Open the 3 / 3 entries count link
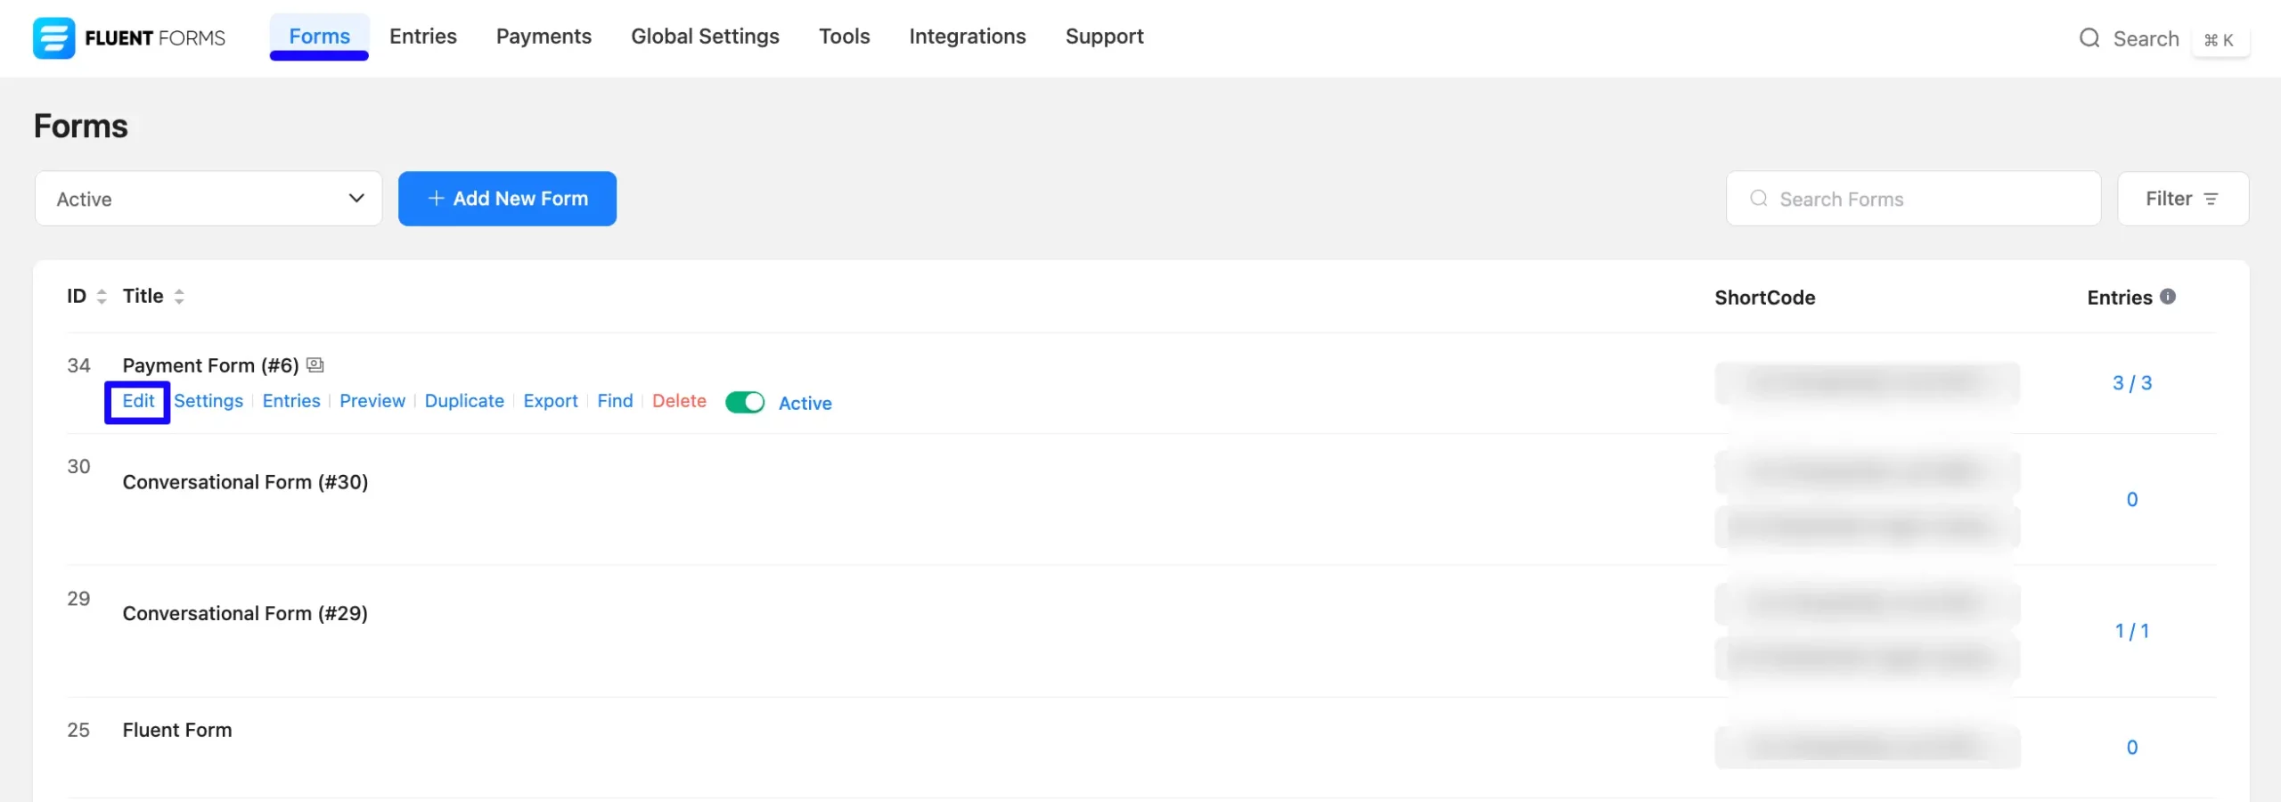This screenshot has height=802, width=2281. tap(2131, 383)
